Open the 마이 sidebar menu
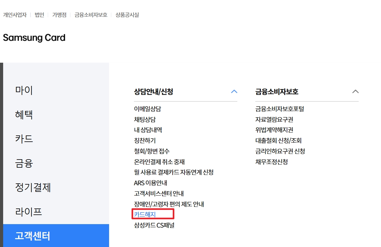The image size is (381, 247). (23, 90)
